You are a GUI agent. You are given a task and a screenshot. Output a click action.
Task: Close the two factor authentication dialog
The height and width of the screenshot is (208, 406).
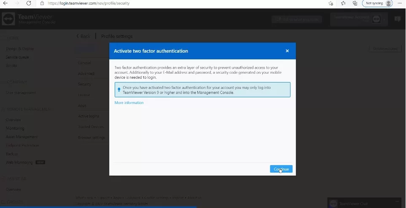(x=287, y=51)
